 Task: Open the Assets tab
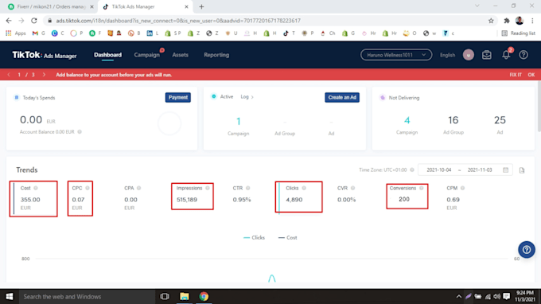click(180, 55)
